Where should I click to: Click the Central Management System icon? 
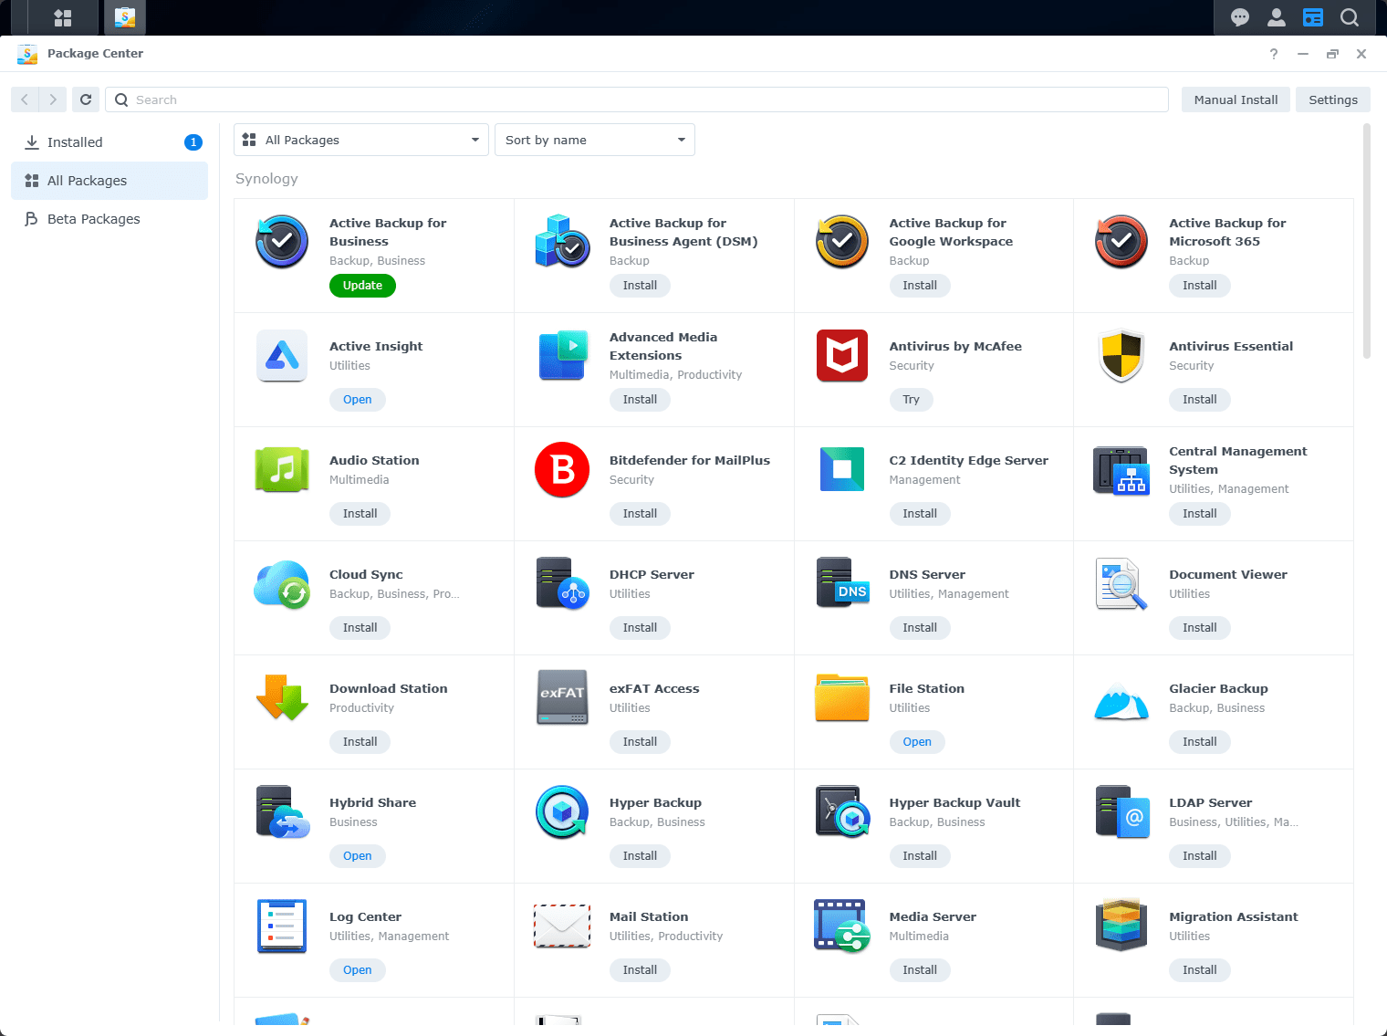[x=1121, y=470]
